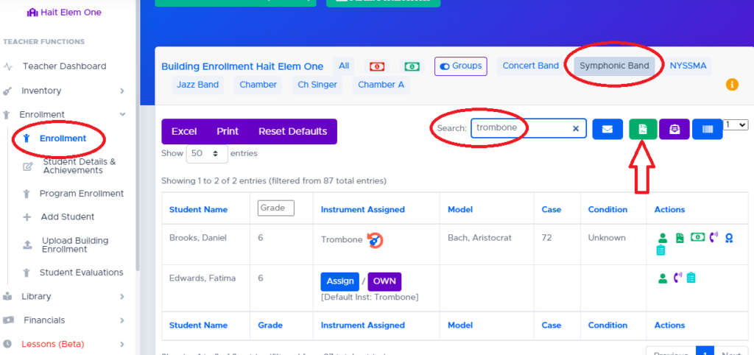Click the Reset Defaults button

pos(292,132)
